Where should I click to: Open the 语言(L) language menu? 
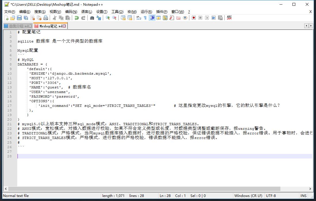(87, 12)
